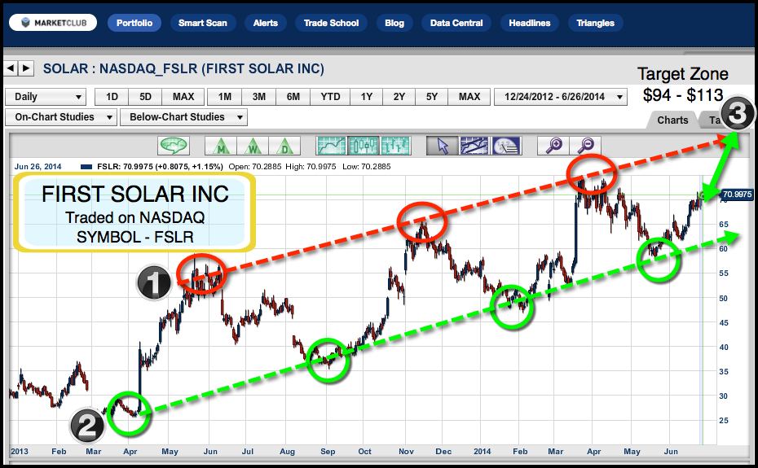Switch to the Charts tab
The width and height of the screenshot is (758, 468).
tap(672, 120)
